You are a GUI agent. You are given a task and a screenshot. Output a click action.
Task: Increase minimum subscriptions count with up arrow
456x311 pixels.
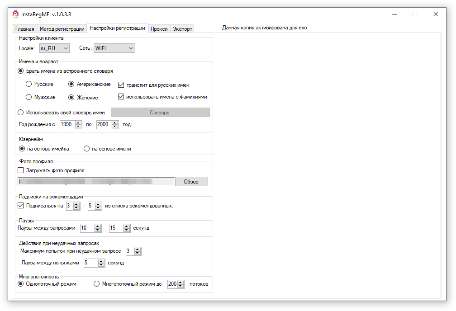pyautogui.click(x=76, y=204)
